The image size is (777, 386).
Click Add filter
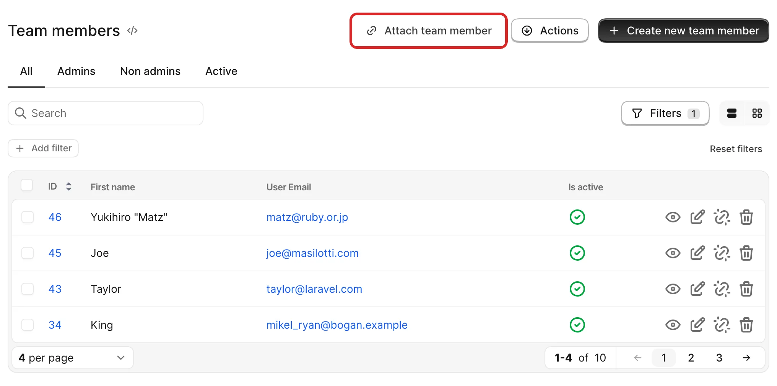click(x=43, y=148)
